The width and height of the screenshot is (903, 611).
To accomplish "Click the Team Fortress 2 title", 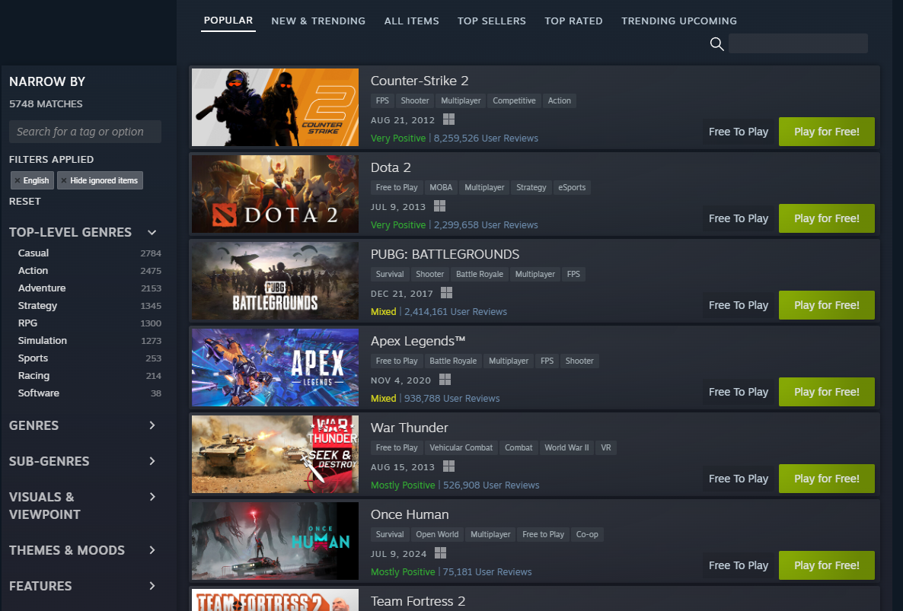I will tap(418, 601).
